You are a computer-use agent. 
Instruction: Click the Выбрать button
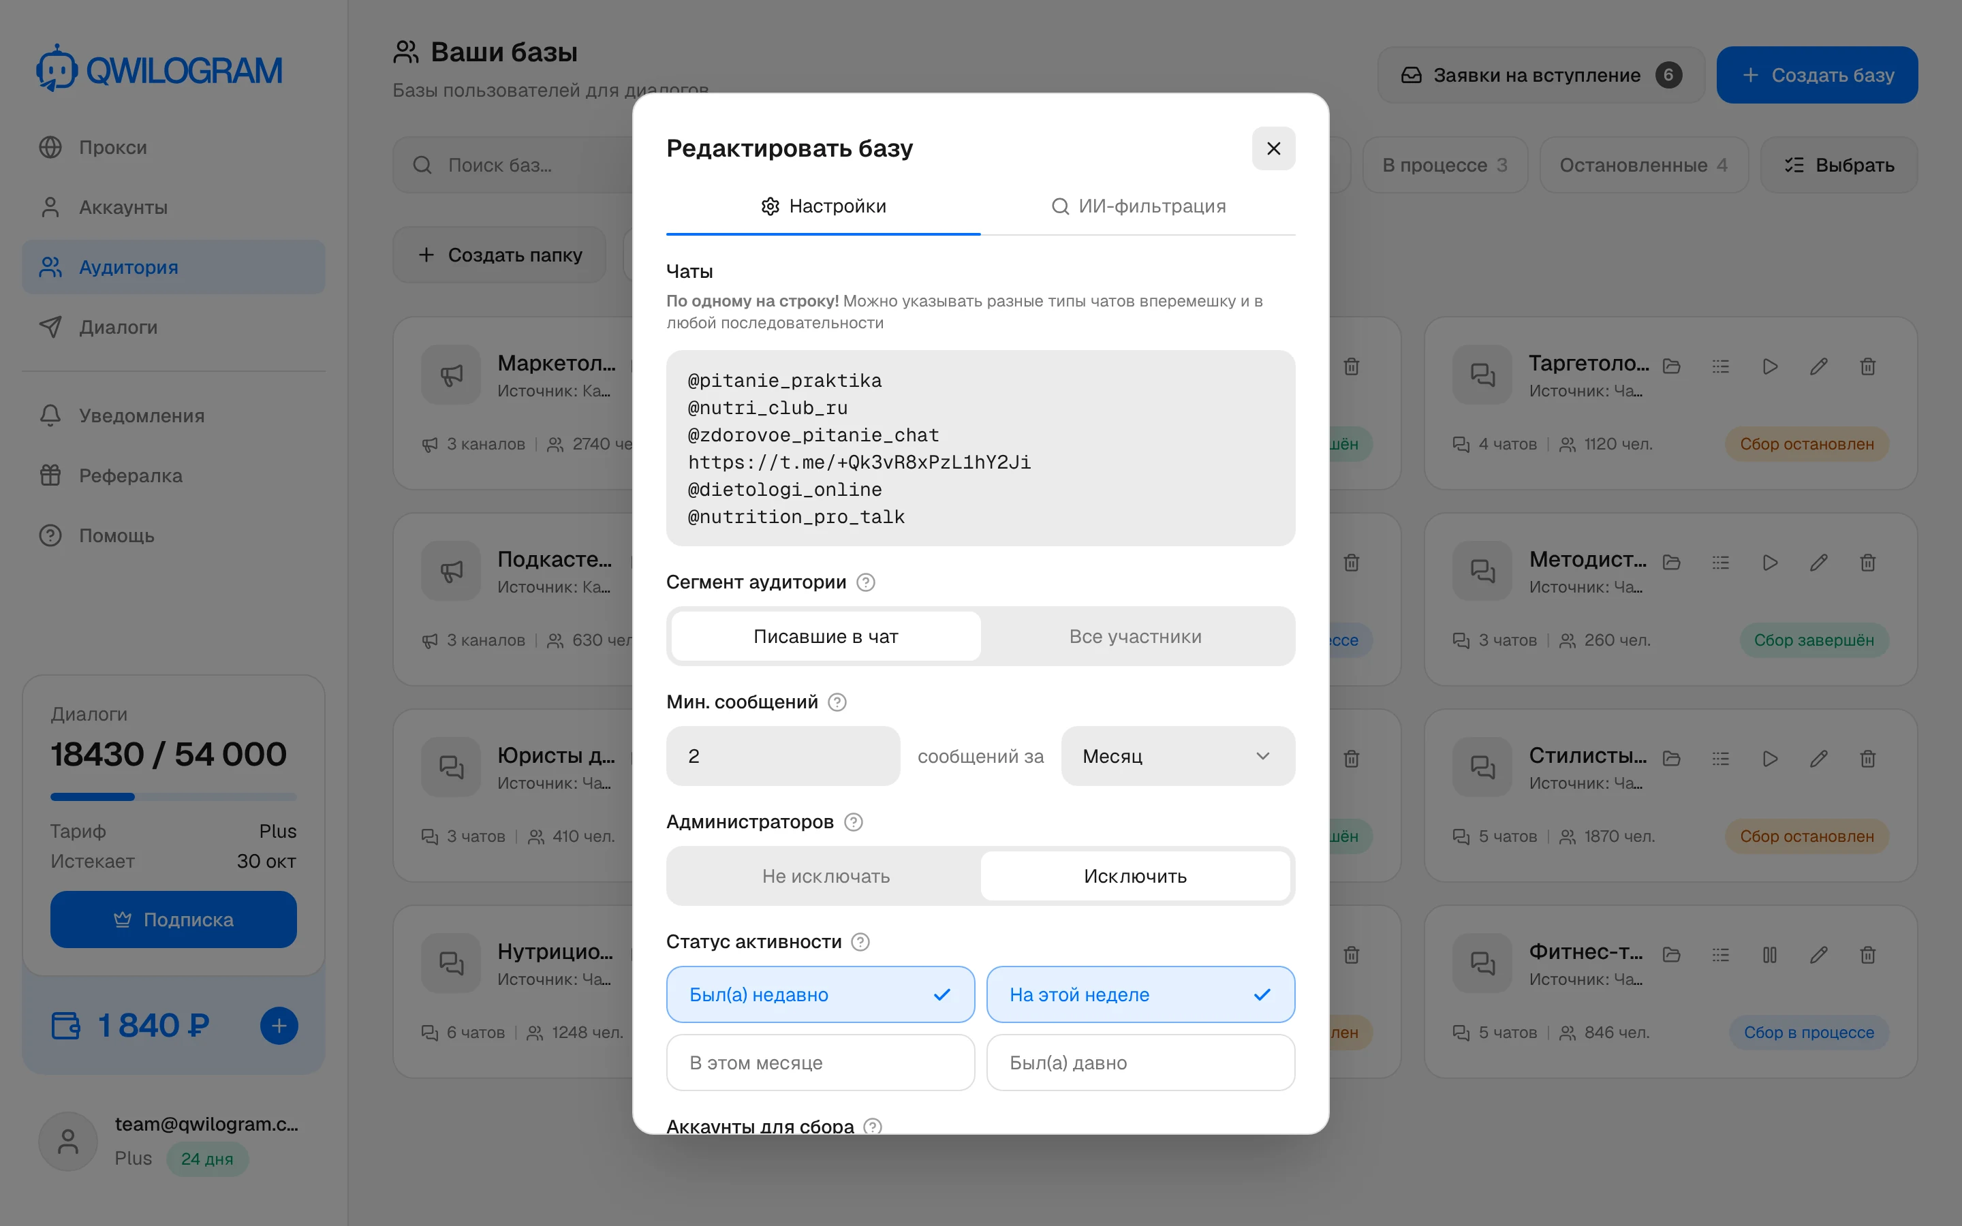(x=1839, y=166)
